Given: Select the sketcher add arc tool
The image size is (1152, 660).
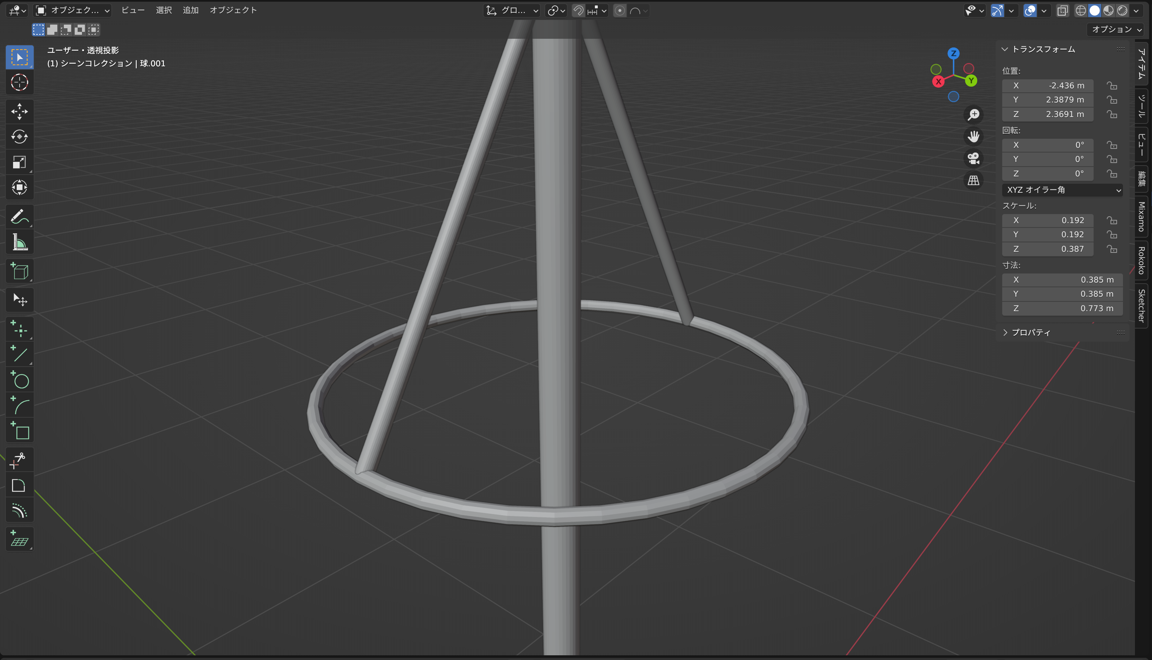Looking at the screenshot, I should point(20,405).
